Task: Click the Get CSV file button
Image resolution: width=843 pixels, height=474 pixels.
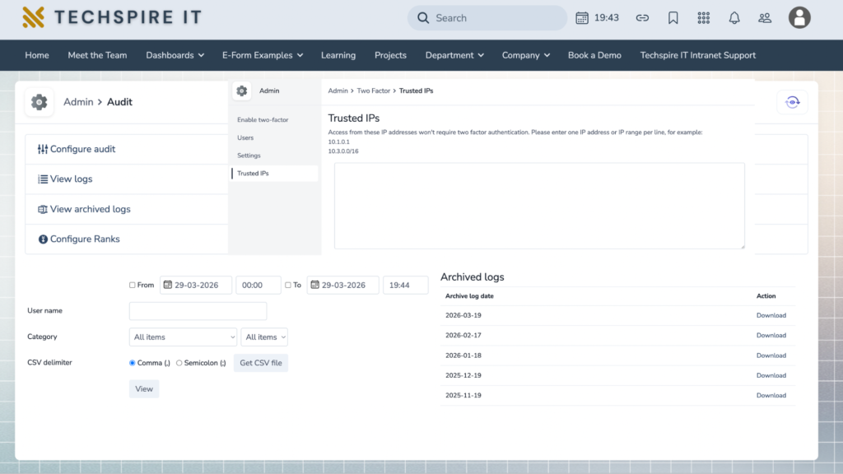Action: click(x=260, y=363)
